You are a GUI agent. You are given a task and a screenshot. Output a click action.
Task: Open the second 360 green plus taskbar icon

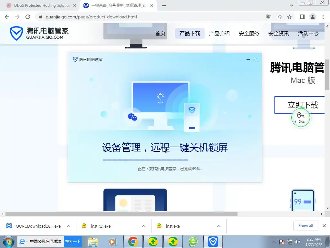click(173, 242)
